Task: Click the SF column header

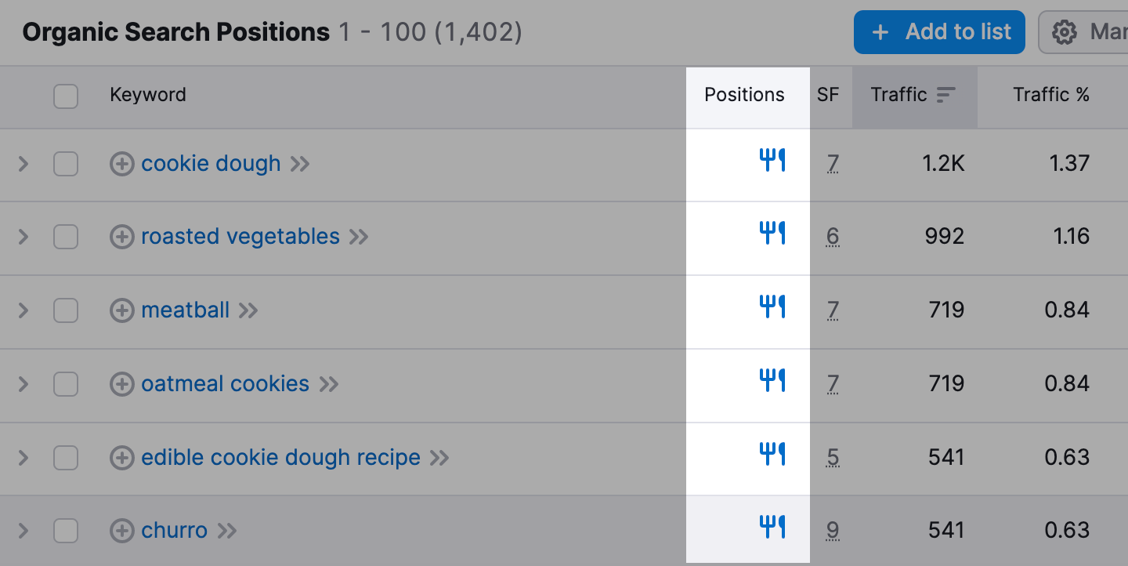Action: (x=828, y=95)
